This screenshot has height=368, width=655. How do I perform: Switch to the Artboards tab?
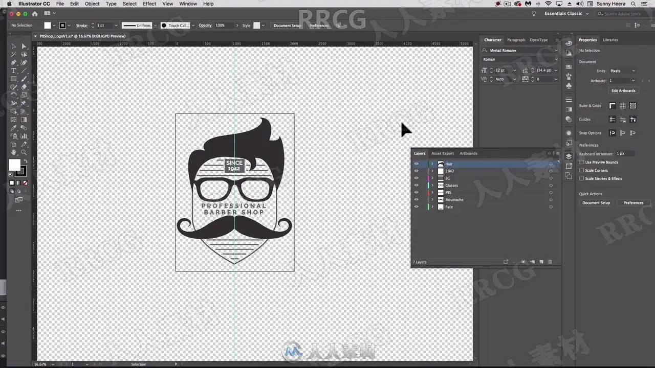click(468, 153)
